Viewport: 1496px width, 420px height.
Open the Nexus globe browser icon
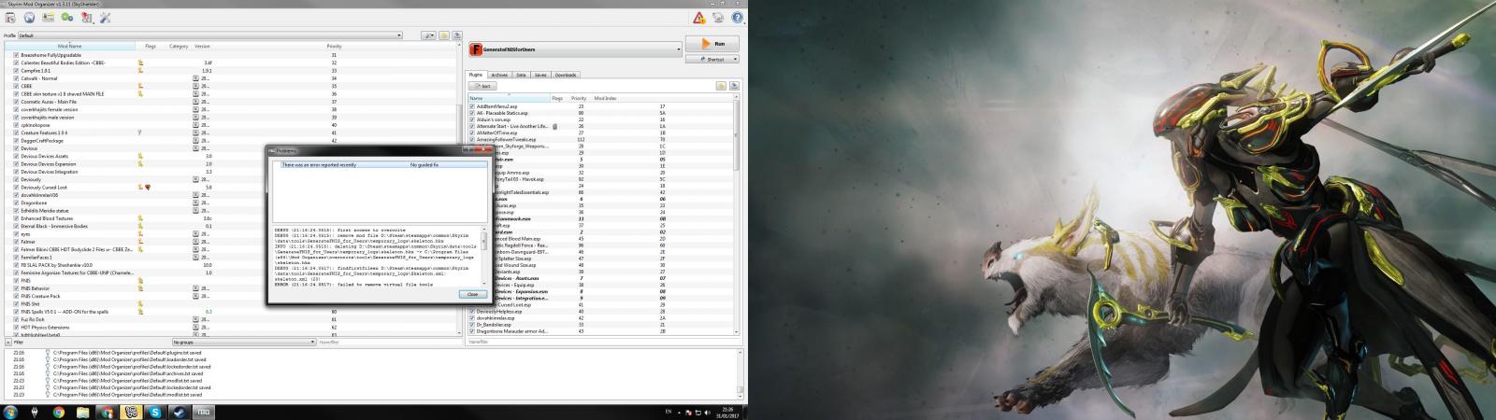pyautogui.click(x=29, y=18)
